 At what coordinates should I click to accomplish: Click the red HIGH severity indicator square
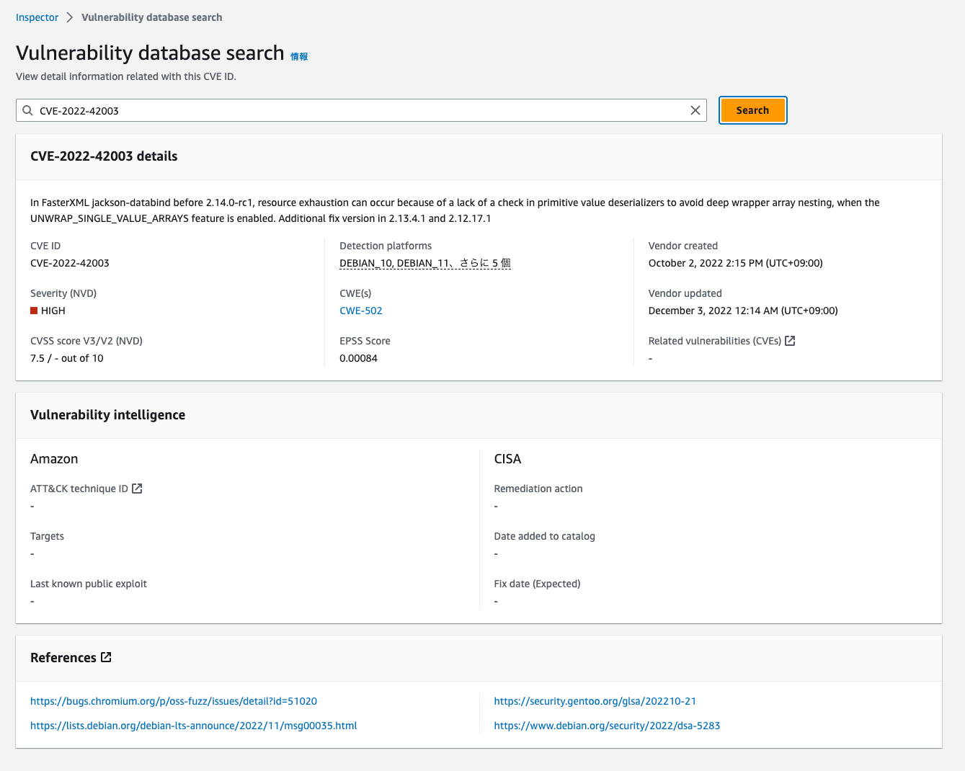tap(34, 310)
